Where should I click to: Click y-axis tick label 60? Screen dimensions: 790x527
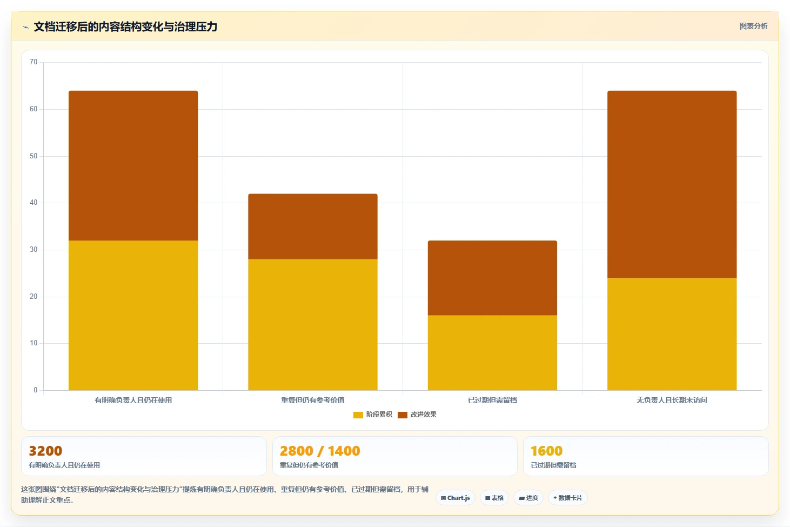coord(34,109)
